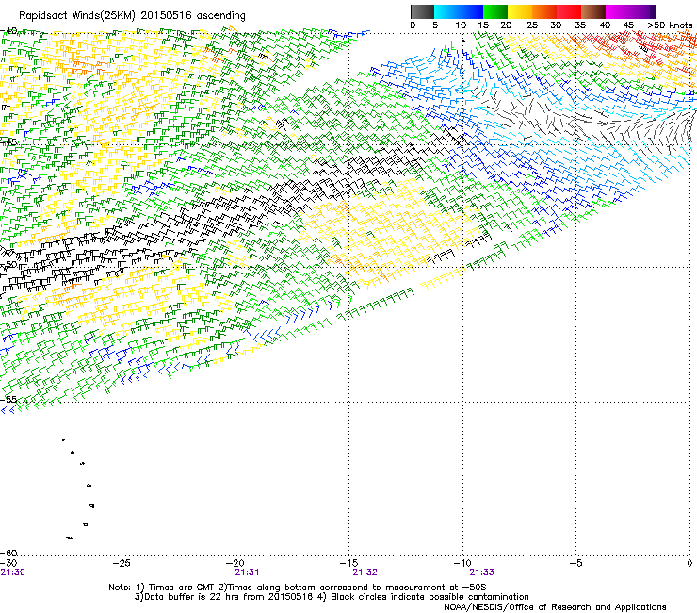Click the '-55' latitude axis label

click(x=8, y=400)
